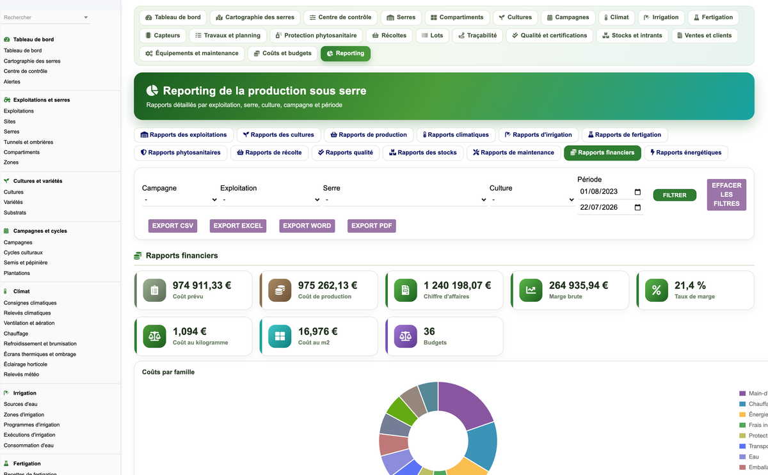Click the Coûts par famille chart title

(168, 372)
